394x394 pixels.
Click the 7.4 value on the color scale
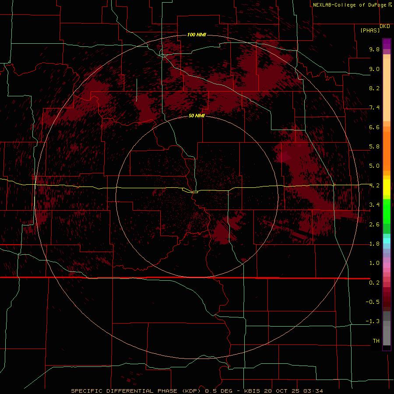pyautogui.click(x=374, y=108)
